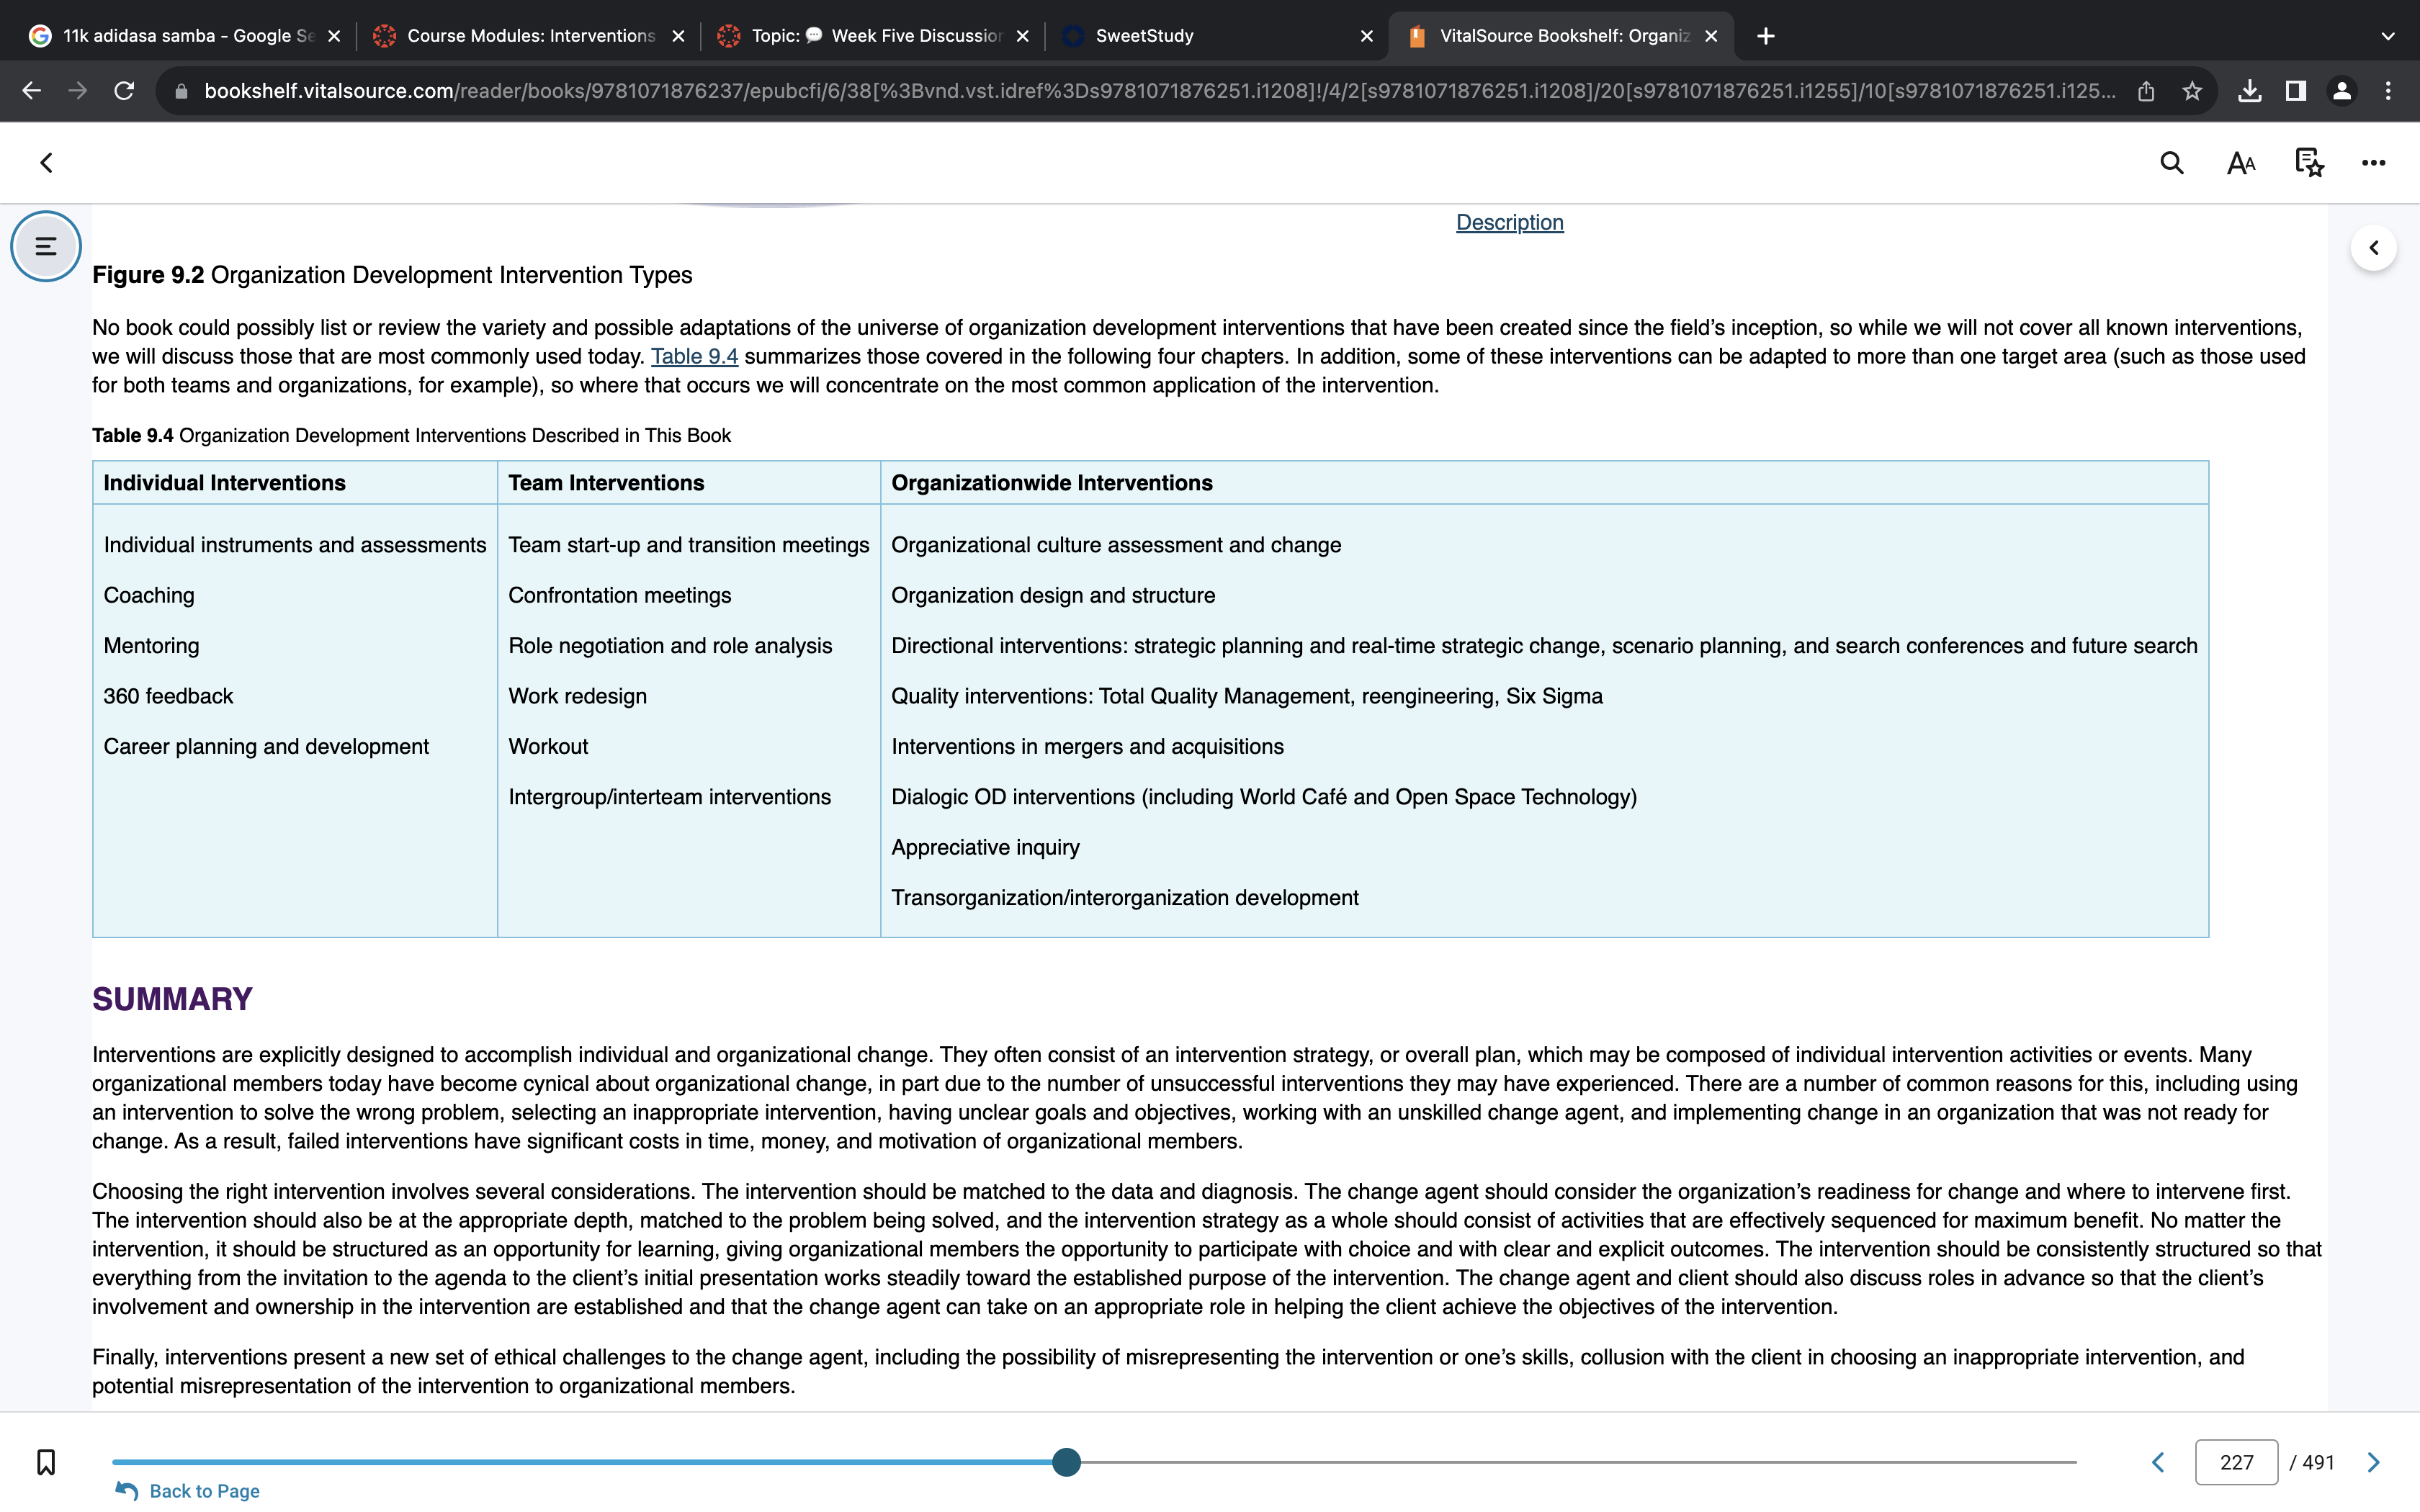Open the tab search dropdown
This screenshot has width=2420, height=1512.
(2388, 36)
